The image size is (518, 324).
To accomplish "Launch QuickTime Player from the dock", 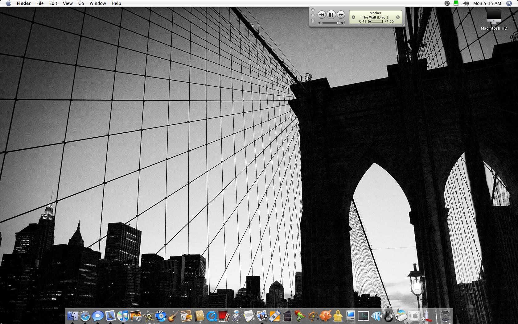I will tap(212, 316).
